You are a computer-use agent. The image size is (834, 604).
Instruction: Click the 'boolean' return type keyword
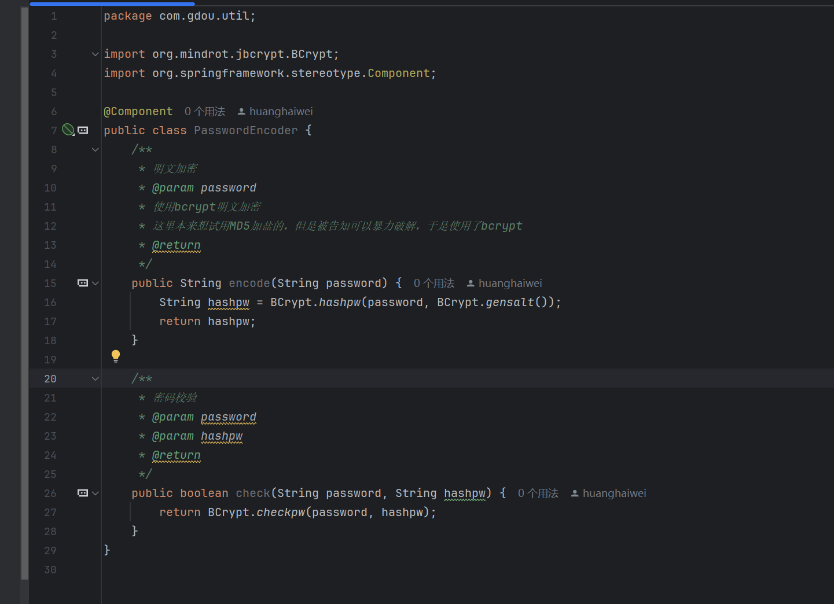click(x=204, y=493)
